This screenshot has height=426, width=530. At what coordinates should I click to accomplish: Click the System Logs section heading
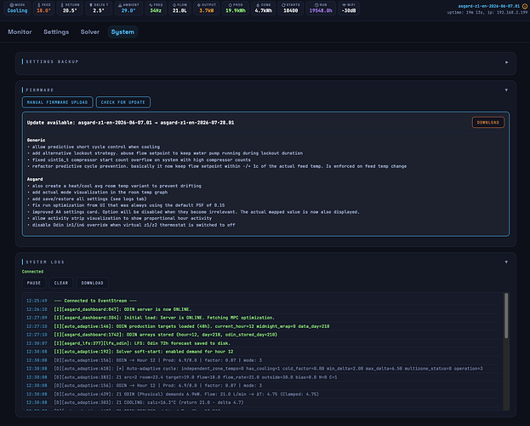click(x=45, y=262)
